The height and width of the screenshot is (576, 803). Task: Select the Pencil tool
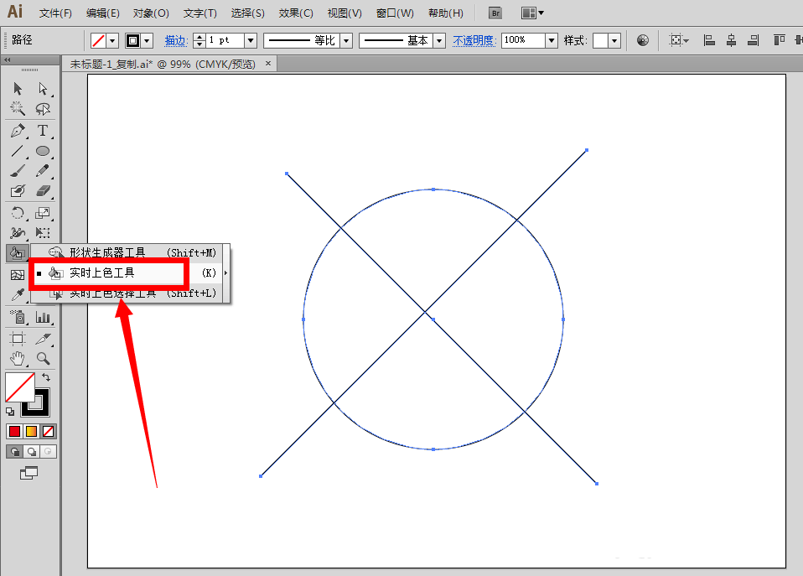[43, 171]
